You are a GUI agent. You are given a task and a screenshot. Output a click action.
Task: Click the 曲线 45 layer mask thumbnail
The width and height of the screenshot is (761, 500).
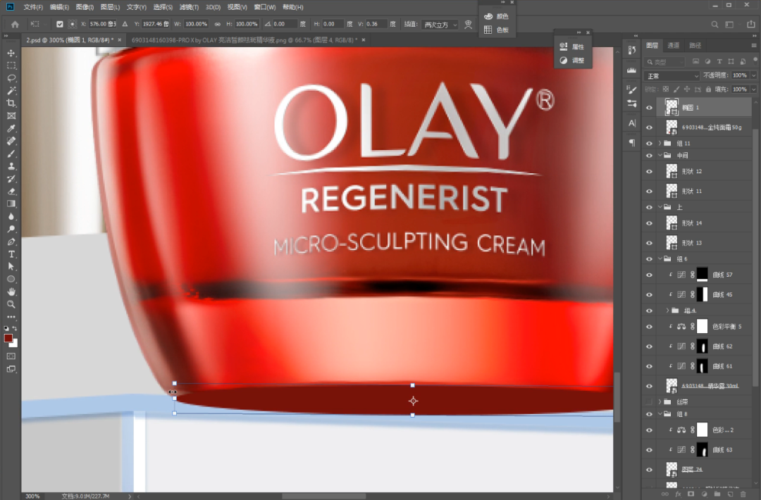pos(702,294)
